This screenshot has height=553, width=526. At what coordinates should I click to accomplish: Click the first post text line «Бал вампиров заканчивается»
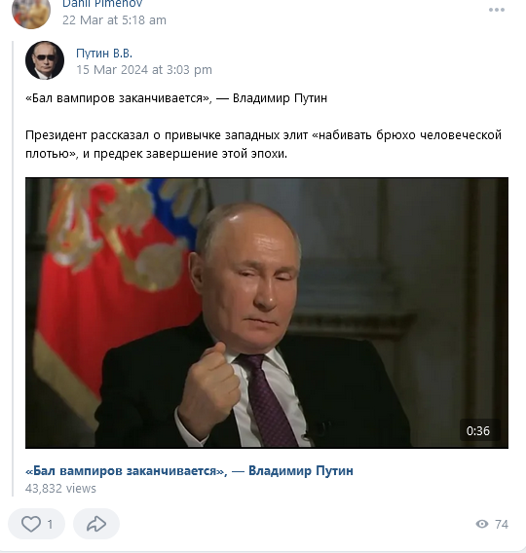click(x=176, y=98)
